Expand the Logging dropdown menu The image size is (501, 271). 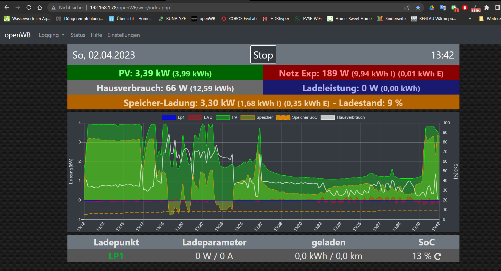pos(52,35)
